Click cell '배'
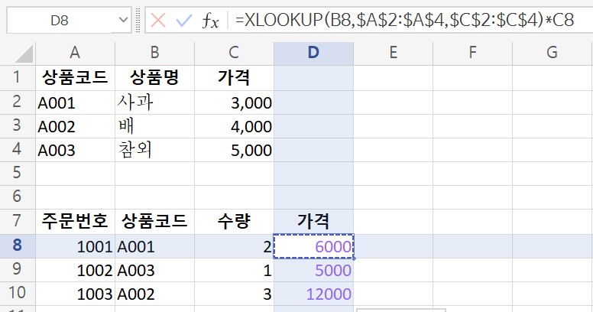The image size is (593, 312). pos(154,126)
